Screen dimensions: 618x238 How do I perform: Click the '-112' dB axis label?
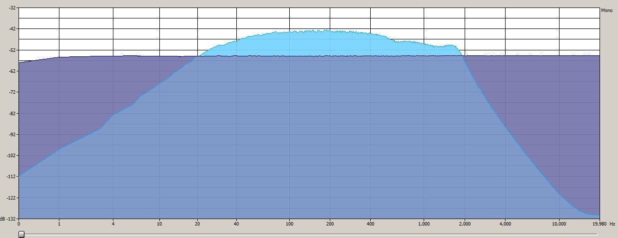pyautogui.click(x=10, y=177)
